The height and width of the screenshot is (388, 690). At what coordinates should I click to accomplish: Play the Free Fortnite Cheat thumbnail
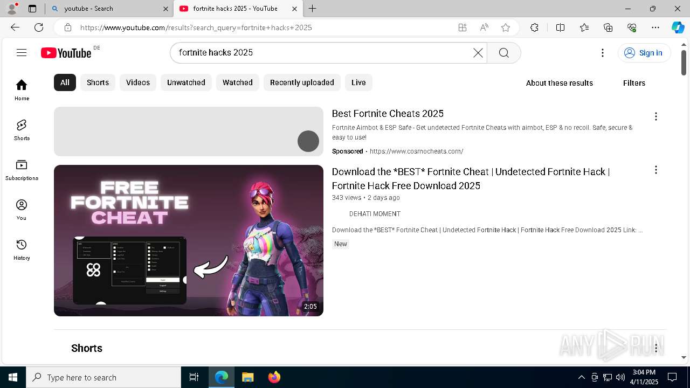pos(189,240)
